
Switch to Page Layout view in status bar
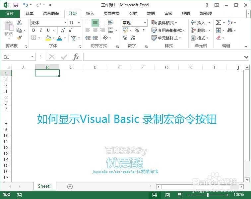pyautogui.click(x=167, y=195)
